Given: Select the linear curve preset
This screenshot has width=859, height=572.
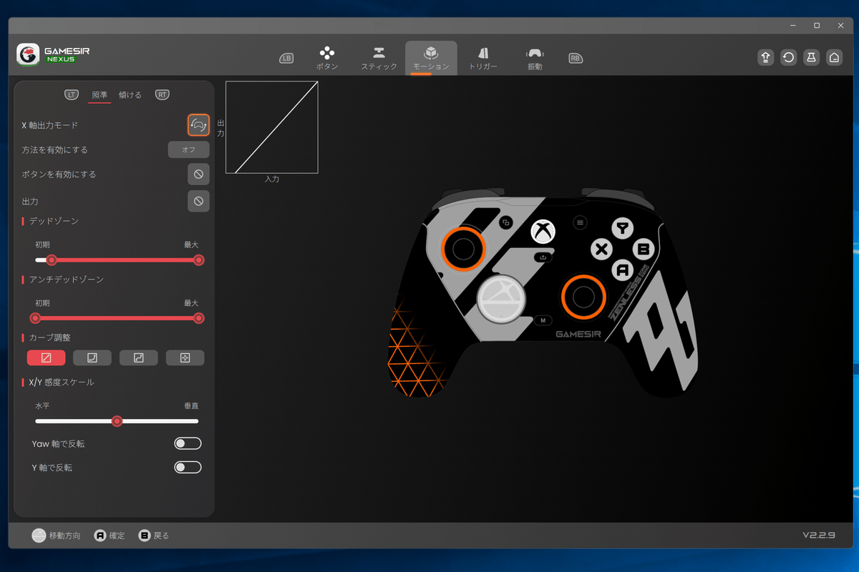Looking at the screenshot, I should tap(46, 357).
